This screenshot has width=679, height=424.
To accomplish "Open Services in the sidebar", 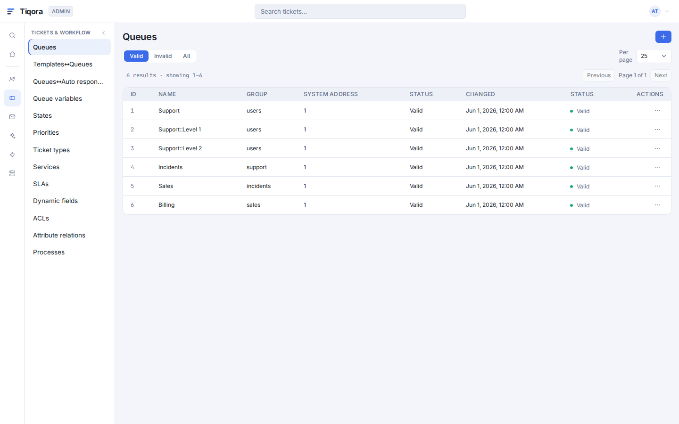I will pyautogui.click(x=69, y=167).
